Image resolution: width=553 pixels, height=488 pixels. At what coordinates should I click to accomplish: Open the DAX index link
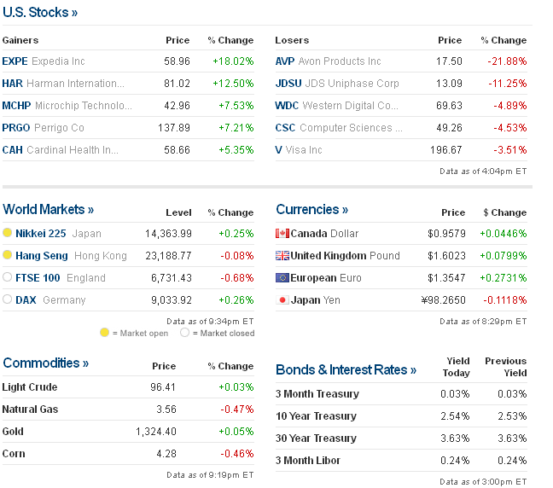point(26,300)
